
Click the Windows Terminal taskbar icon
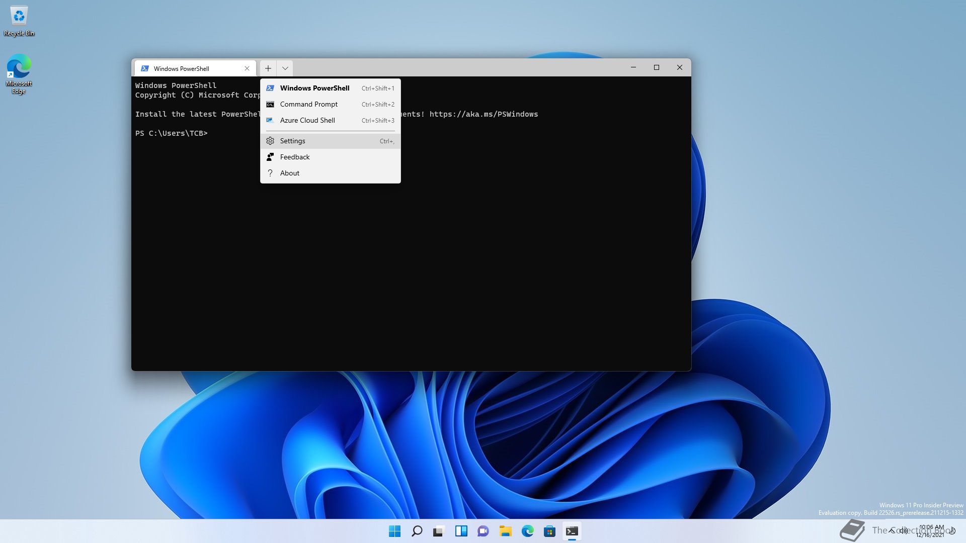(x=572, y=531)
